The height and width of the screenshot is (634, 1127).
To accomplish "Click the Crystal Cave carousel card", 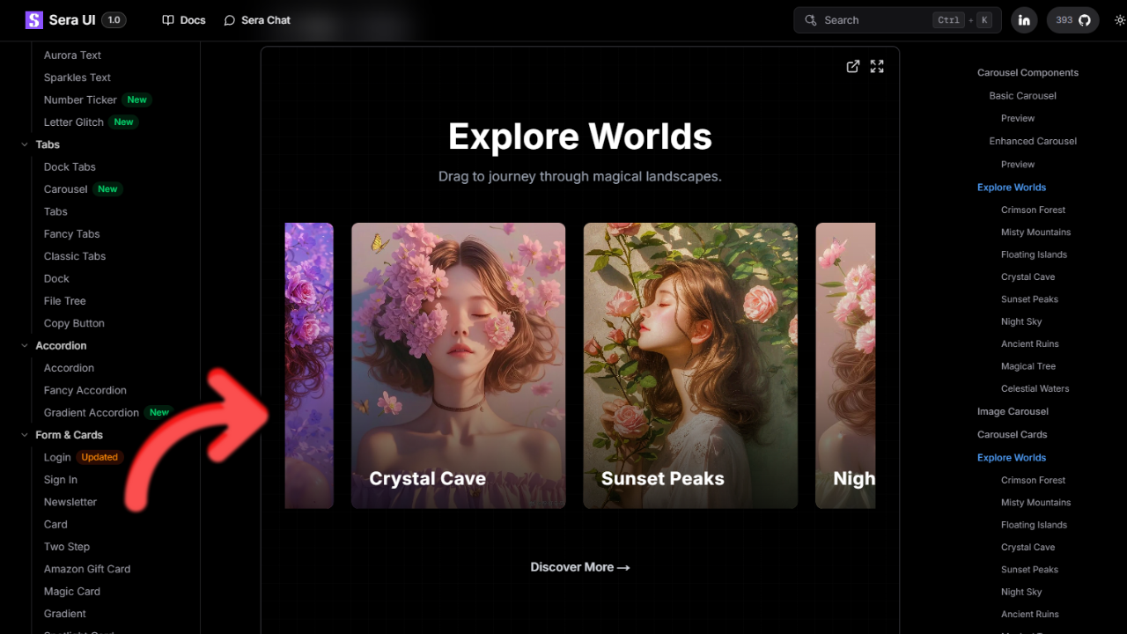I will [x=458, y=365].
